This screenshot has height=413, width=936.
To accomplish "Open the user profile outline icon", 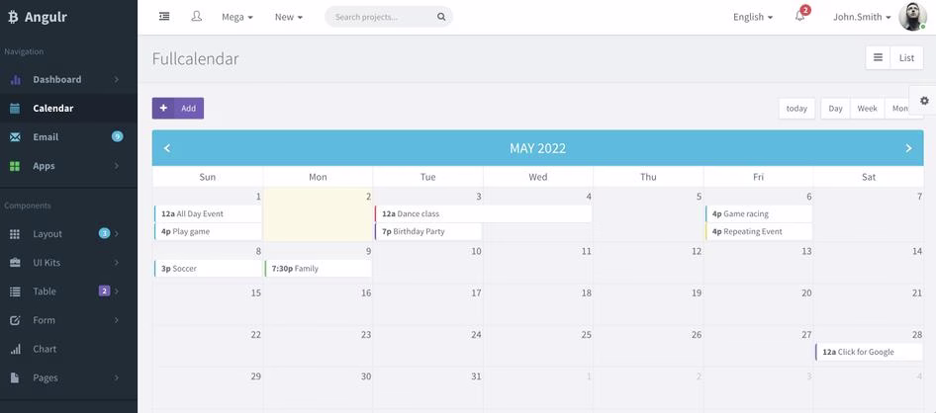I will 196,17.
